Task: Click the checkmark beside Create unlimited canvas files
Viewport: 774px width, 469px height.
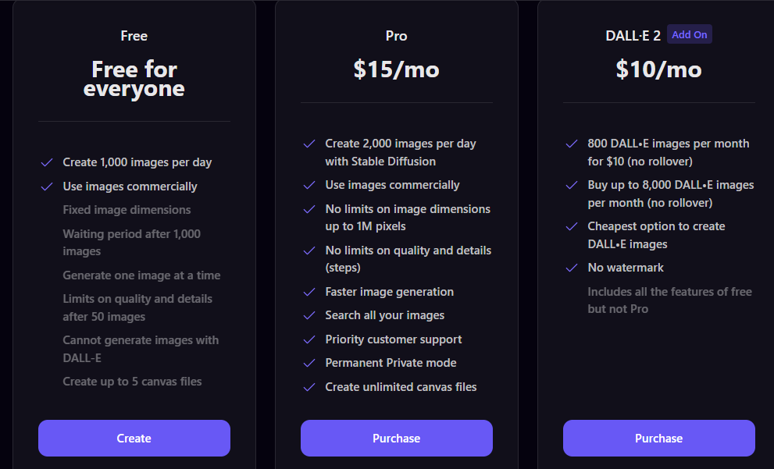Action: (309, 387)
